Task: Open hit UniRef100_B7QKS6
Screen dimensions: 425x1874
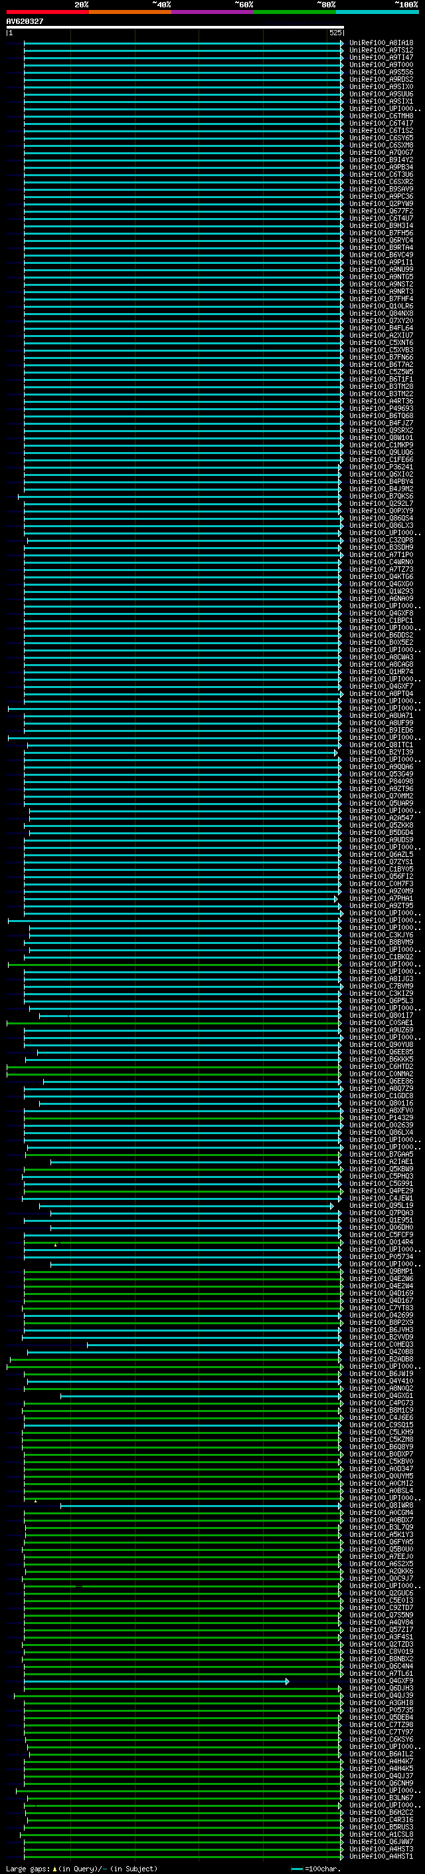Action: click(x=381, y=496)
